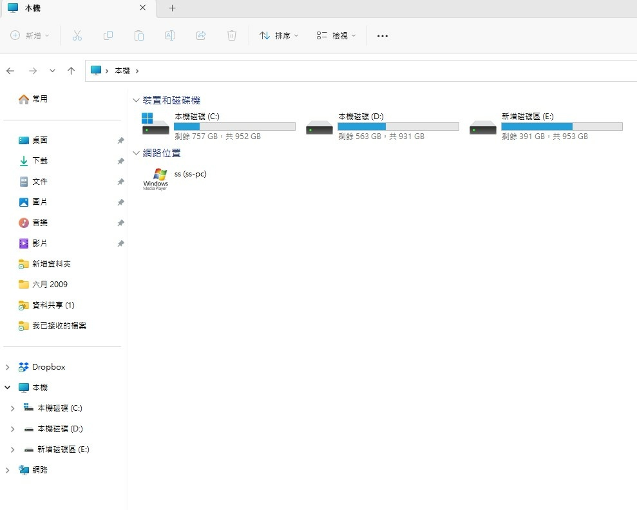Open the 新增 (New) dropdown button
The image size is (637, 510).
coord(30,35)
